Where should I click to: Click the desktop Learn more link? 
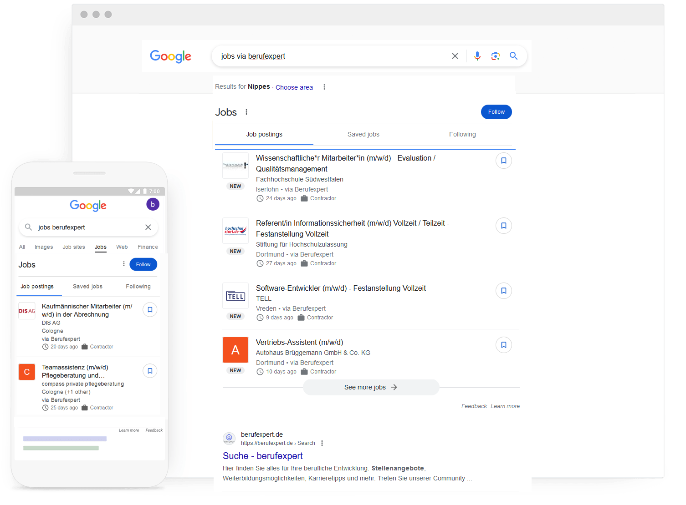coord(505,406)
